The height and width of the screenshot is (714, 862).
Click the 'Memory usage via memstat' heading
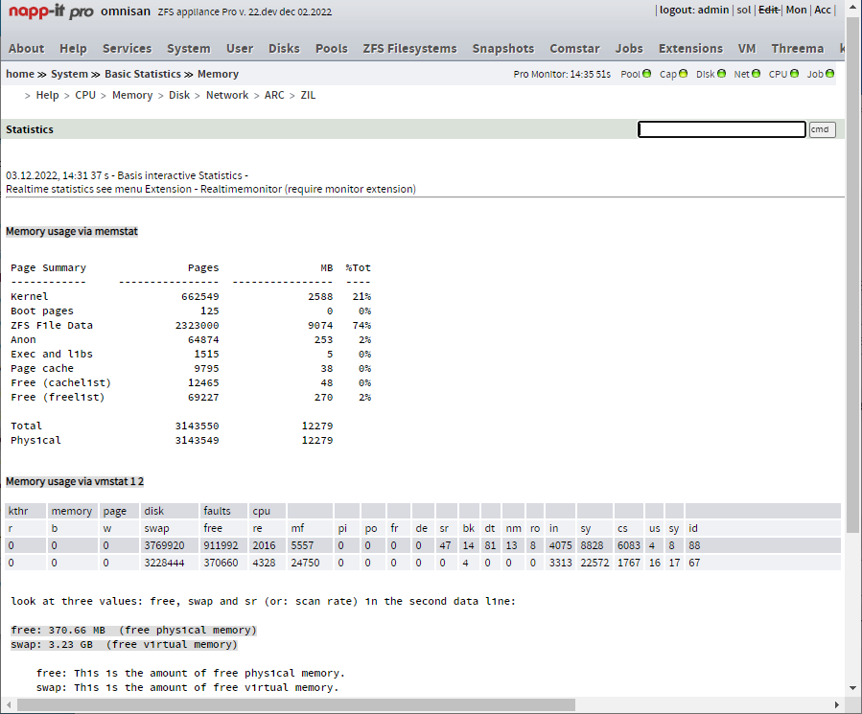click(x=72, y=231)
